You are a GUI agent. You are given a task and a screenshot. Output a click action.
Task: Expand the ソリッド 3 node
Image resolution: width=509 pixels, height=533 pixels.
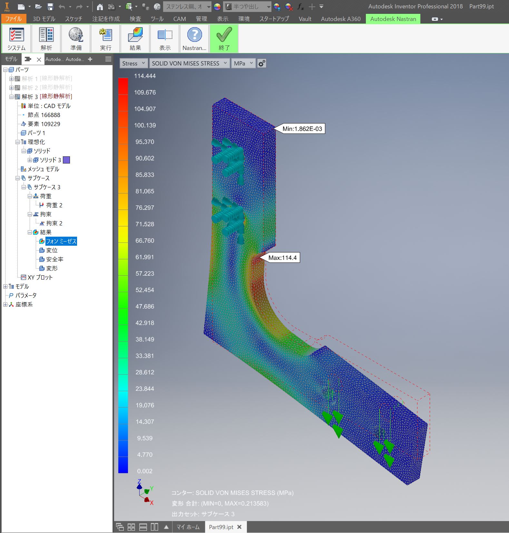pos(30,160)
